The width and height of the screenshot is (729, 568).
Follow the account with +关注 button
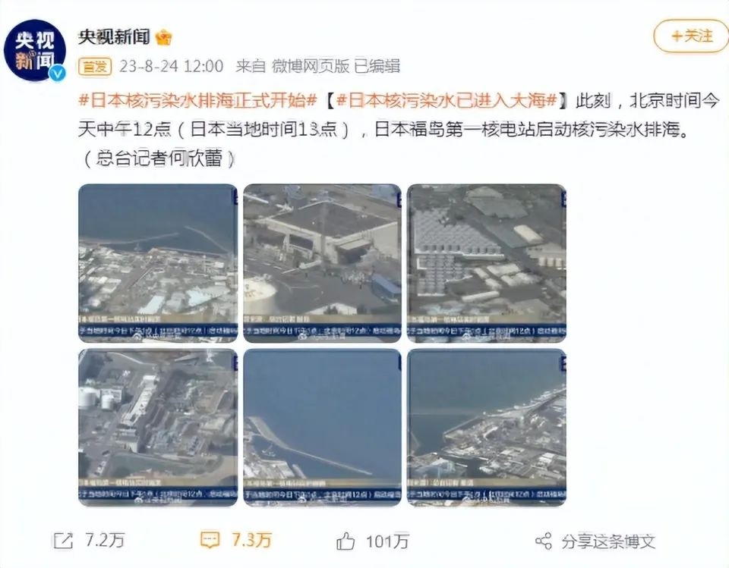tap(691, 36)
